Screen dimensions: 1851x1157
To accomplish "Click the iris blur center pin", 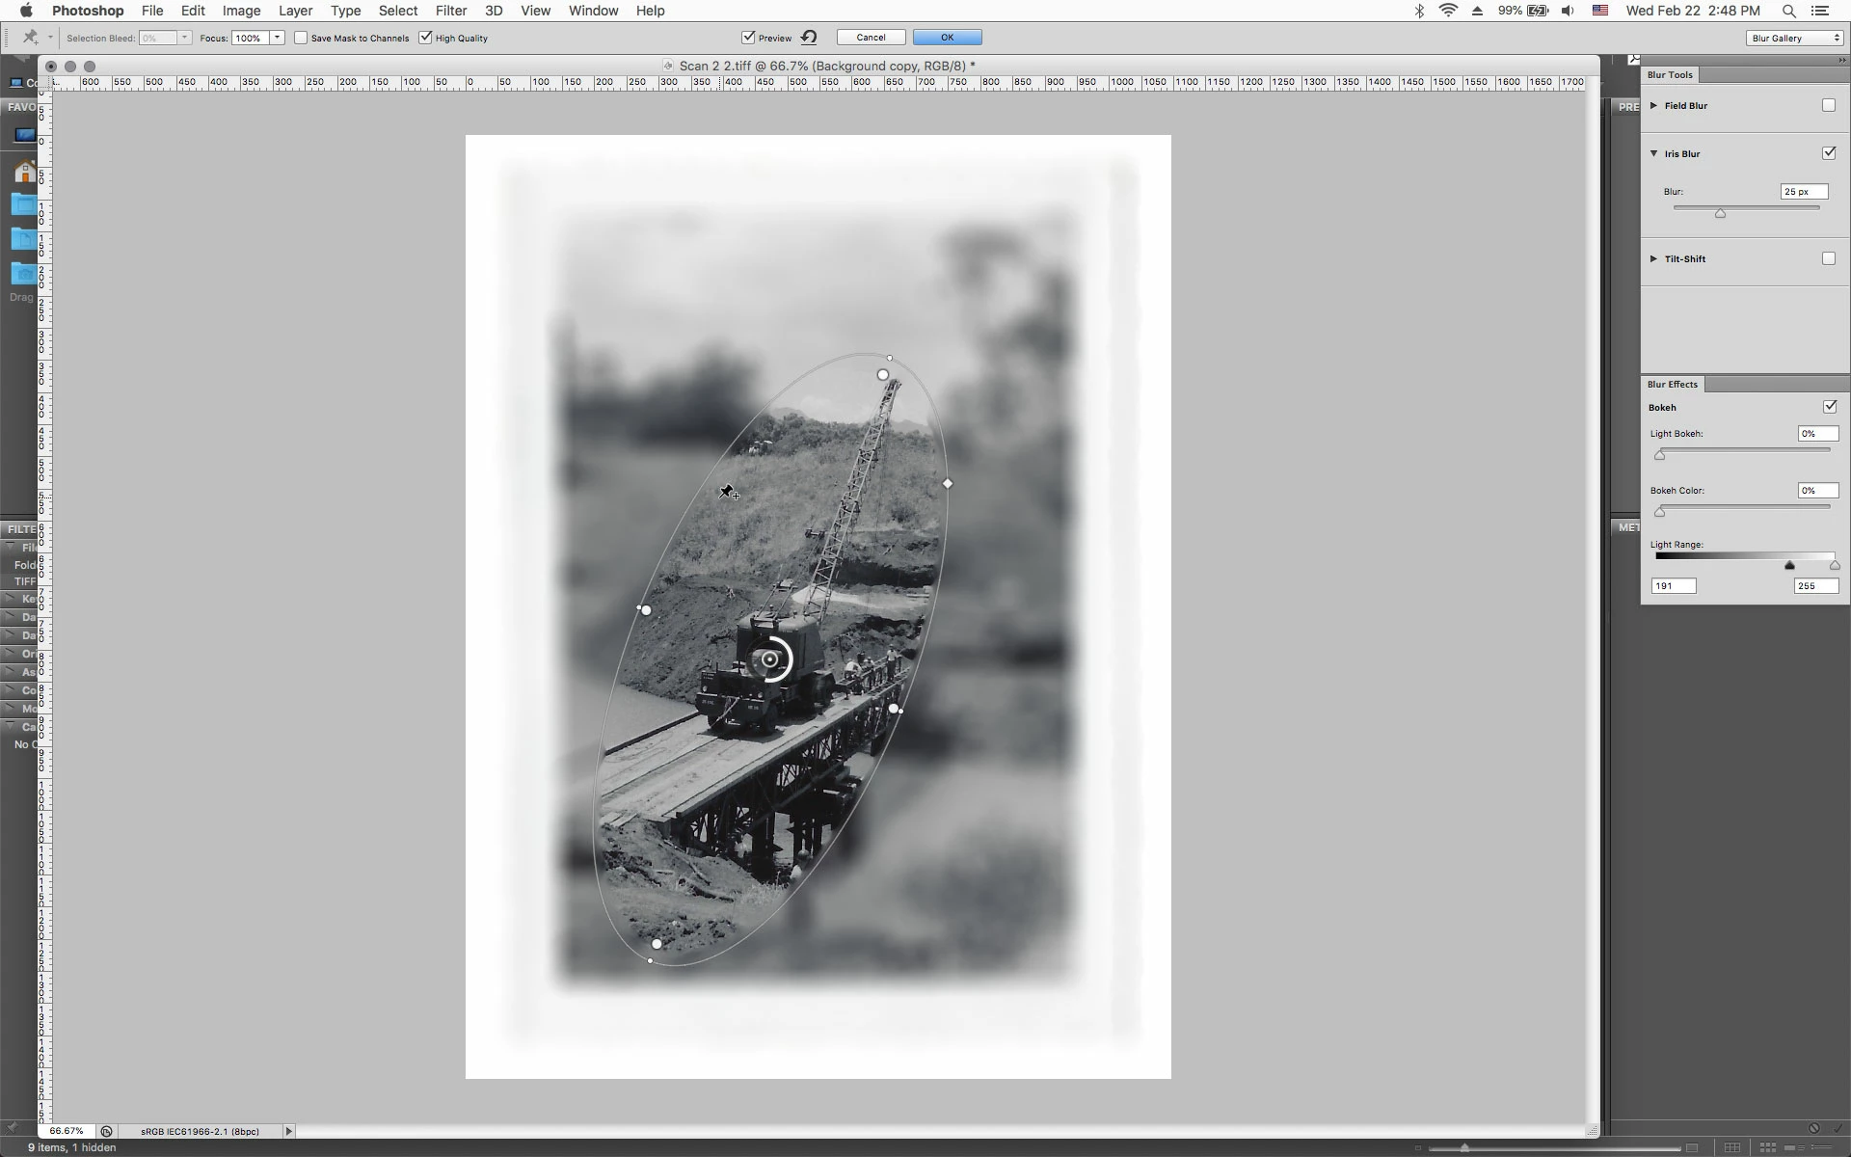I will 769,659.
